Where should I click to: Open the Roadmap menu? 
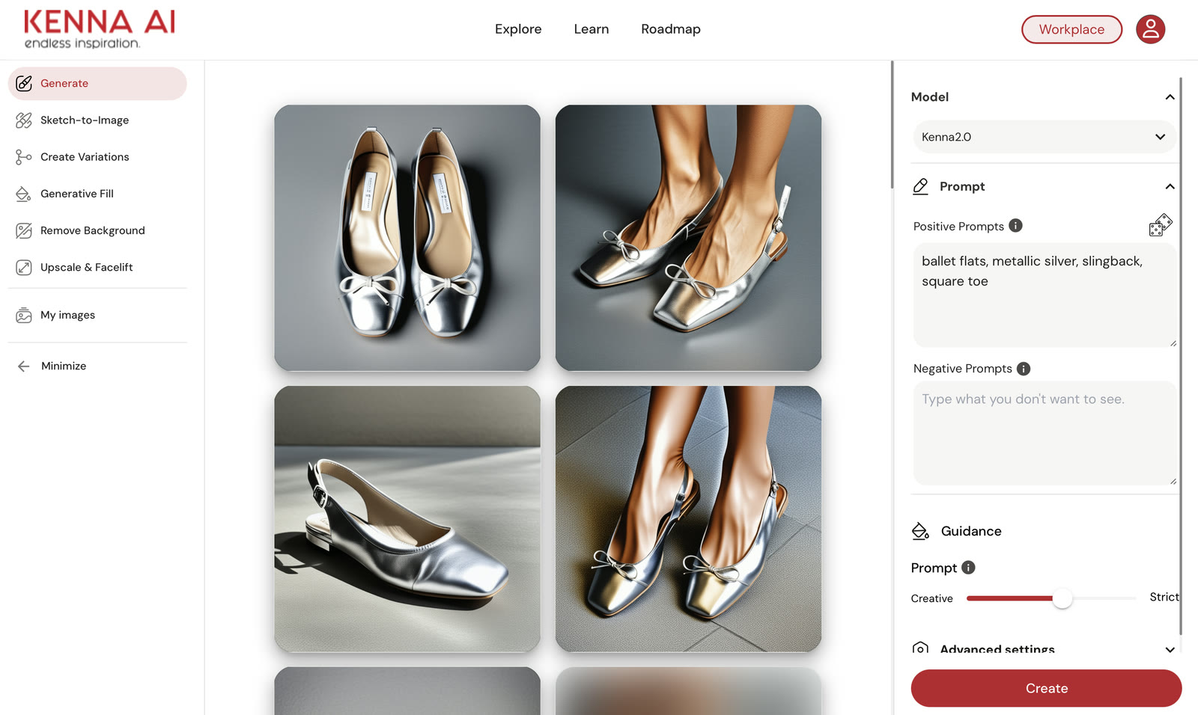click(x=671, y=29)
